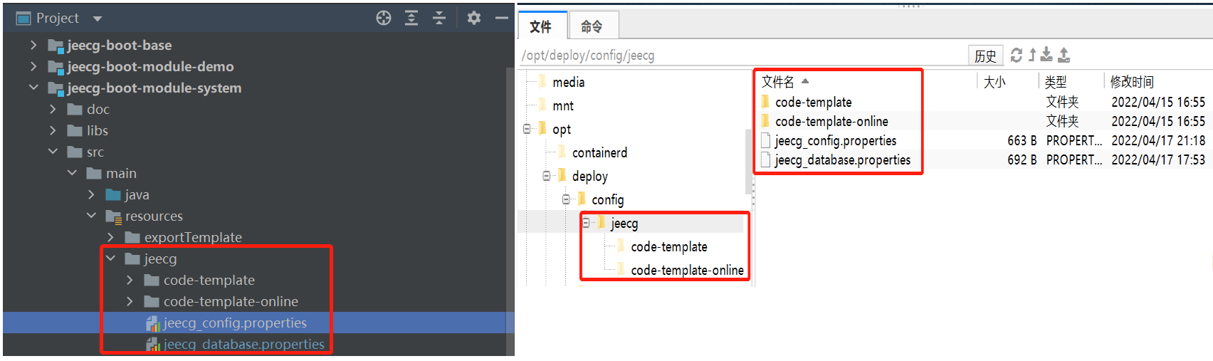Collapse the resources folder
Screen dimensions: 1213x361
click(x=91, y=216)
